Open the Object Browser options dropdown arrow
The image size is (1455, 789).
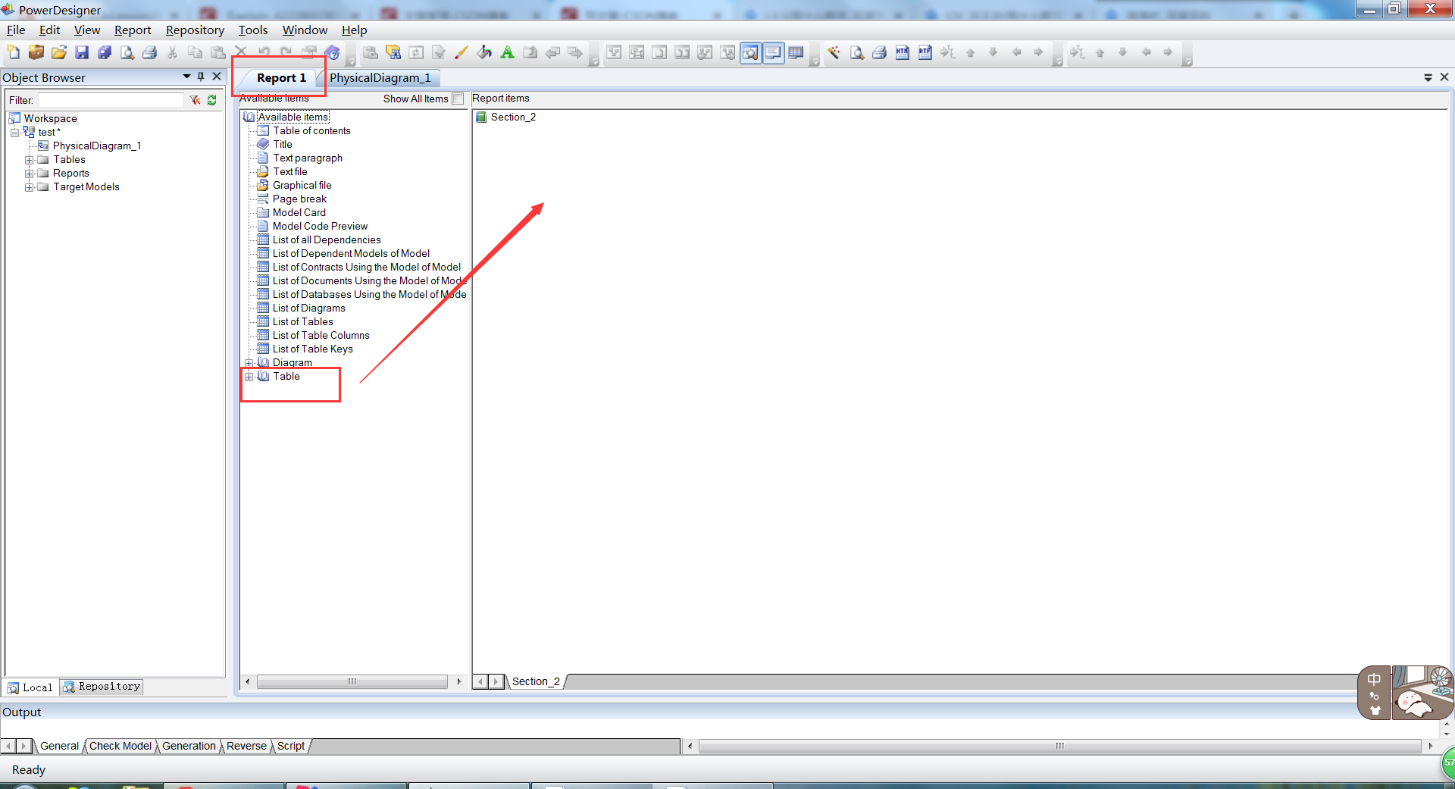(x=186, y=77)
